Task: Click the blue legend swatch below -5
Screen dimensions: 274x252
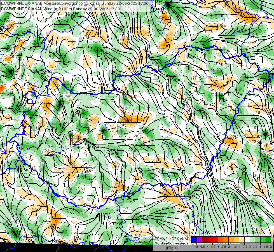Action: click(x=194, y=239)
